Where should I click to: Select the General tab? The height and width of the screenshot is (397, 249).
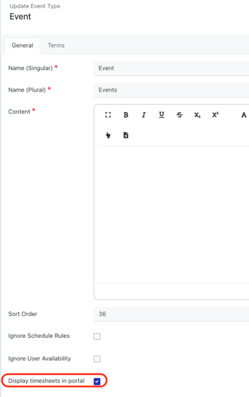tap(22, 46)
